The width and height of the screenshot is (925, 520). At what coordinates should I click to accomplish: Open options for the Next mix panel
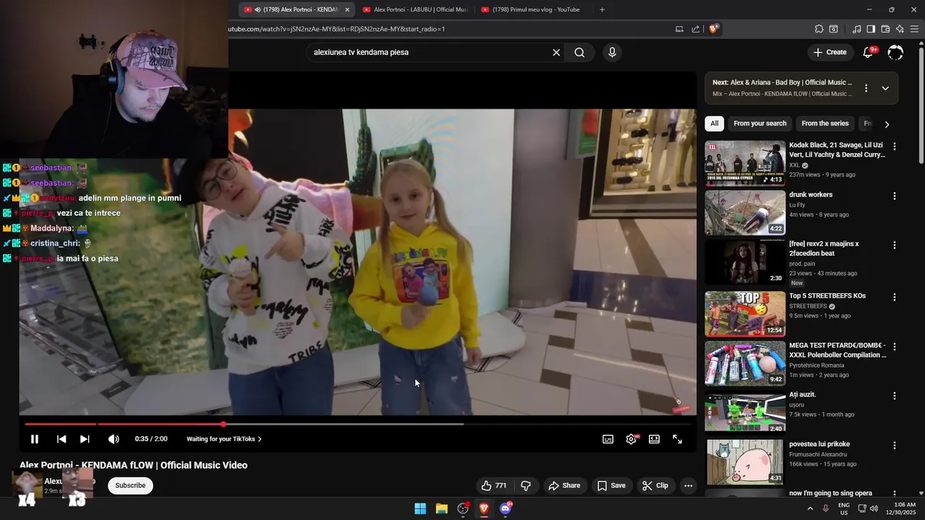[866, 88]
